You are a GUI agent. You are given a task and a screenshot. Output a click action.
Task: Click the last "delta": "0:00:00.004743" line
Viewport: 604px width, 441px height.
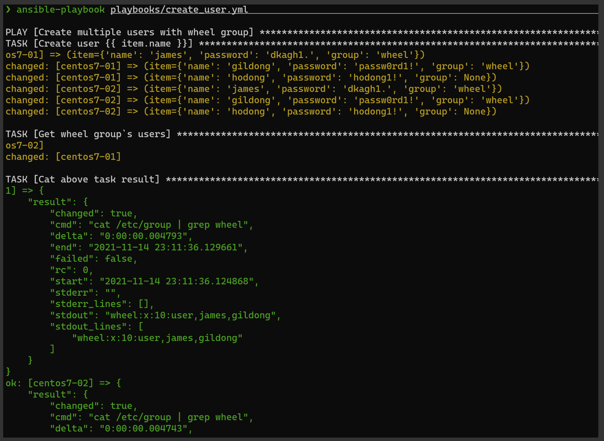coord(121,429)
